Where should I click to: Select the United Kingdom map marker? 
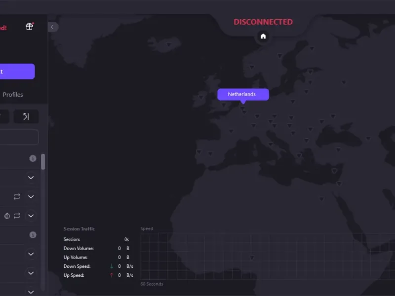[224, 105]
